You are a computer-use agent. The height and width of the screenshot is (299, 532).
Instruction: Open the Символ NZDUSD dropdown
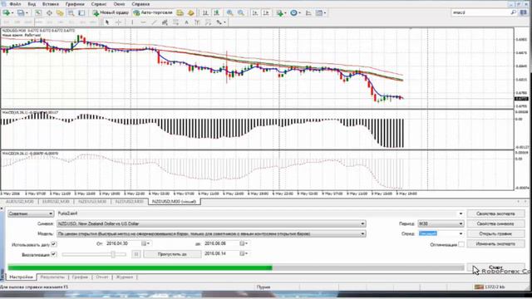click(x=211, y=223)
